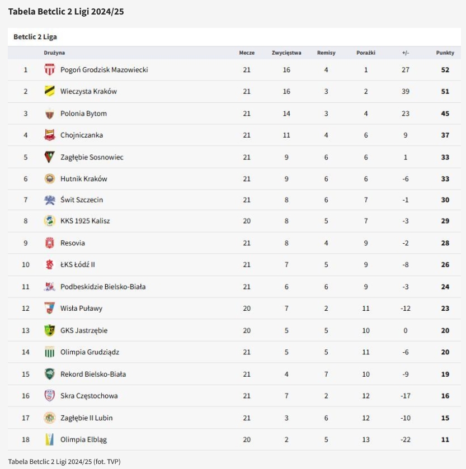
Task: Click the Skra Częstochowa club logo
Action: [50, 396]
